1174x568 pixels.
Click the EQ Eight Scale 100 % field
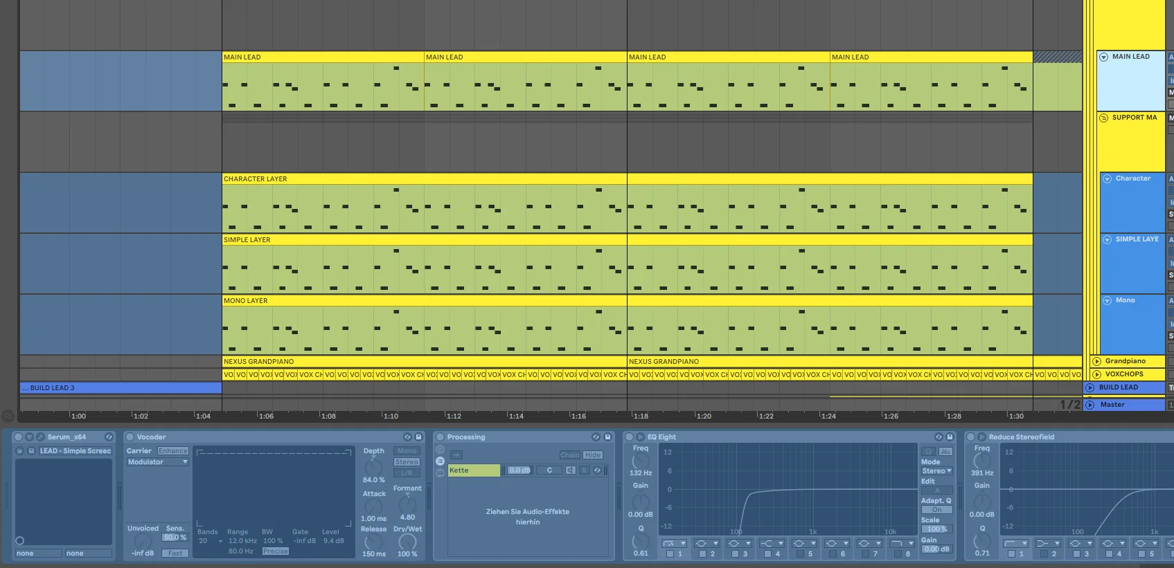click(x=937, y=529)
